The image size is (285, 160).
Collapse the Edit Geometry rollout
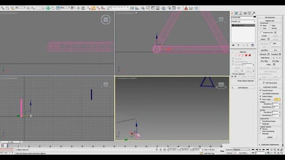pos(270,17)
